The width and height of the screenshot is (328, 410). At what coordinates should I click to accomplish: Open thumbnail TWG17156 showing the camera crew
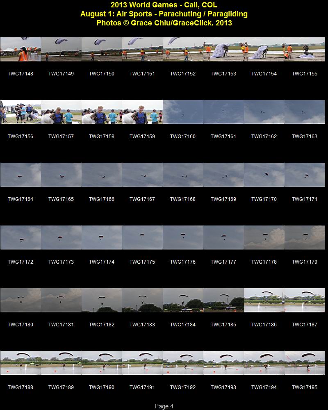pos(20,112)
